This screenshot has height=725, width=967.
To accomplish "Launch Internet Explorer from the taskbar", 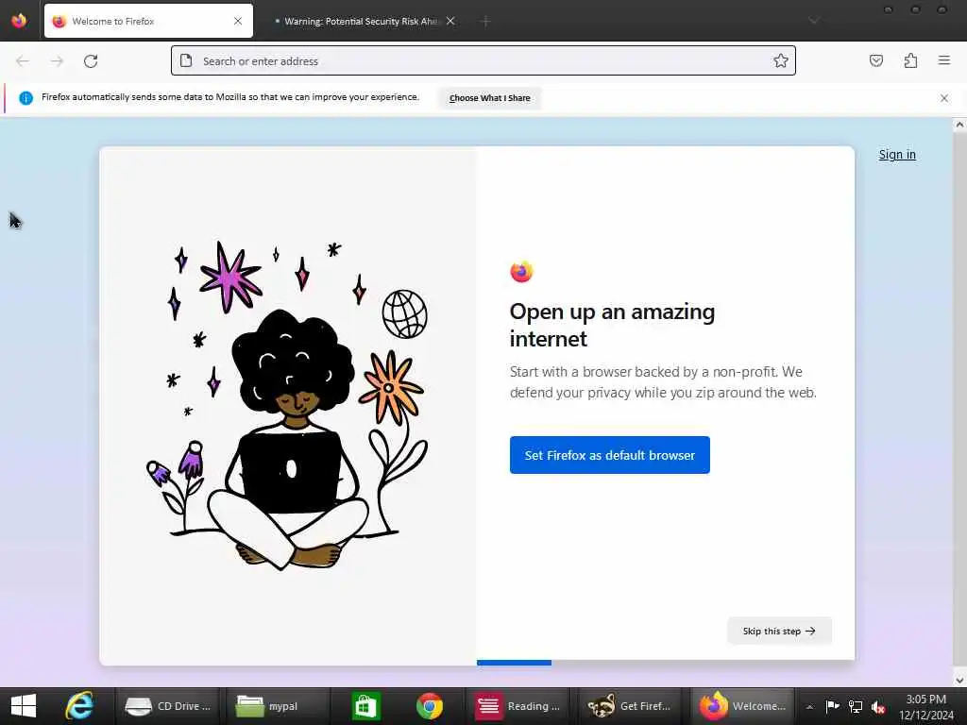I will 79,706.
